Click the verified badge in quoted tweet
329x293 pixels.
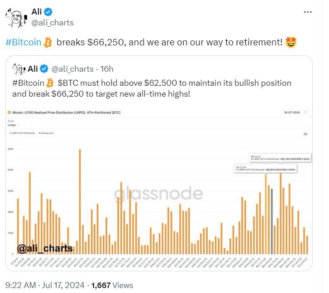pyautogui.click(x=44, y=69)
